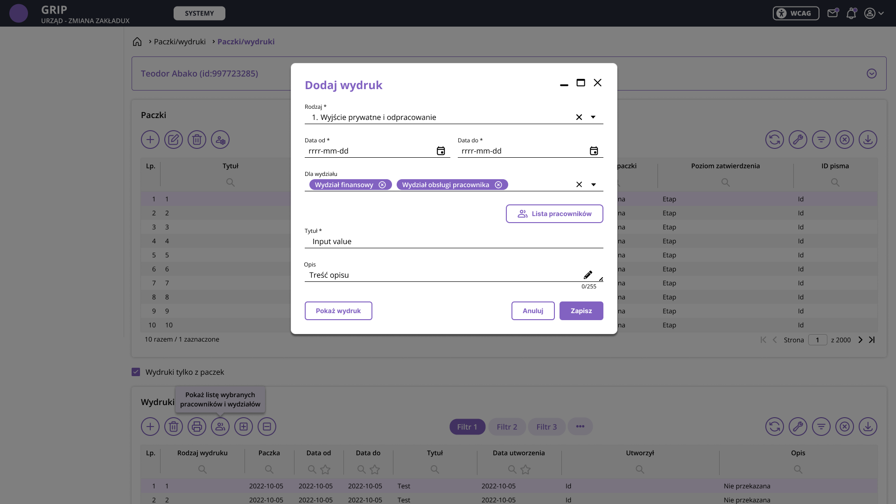Click the Paczki/wydruki breadcrumb link
Screen dimensions: 896x504
[x=180, y=42]
